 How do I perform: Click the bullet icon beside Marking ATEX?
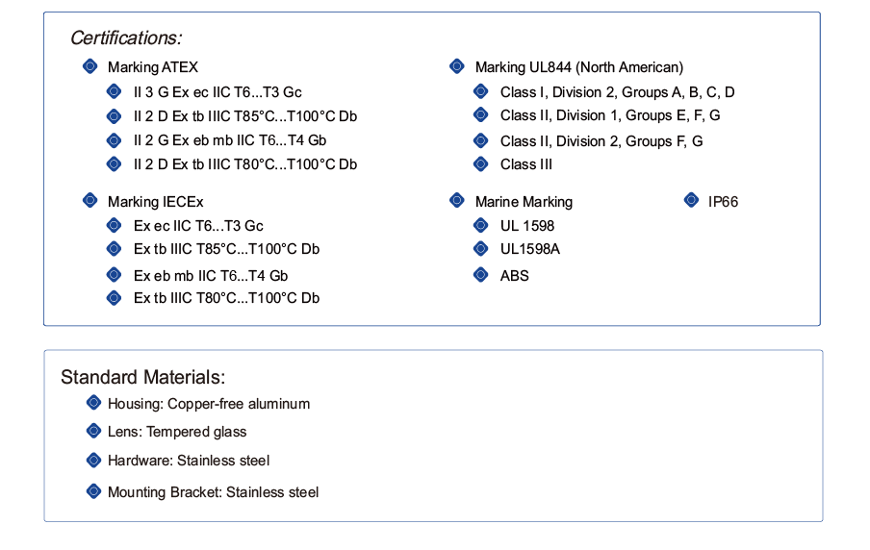90,66
